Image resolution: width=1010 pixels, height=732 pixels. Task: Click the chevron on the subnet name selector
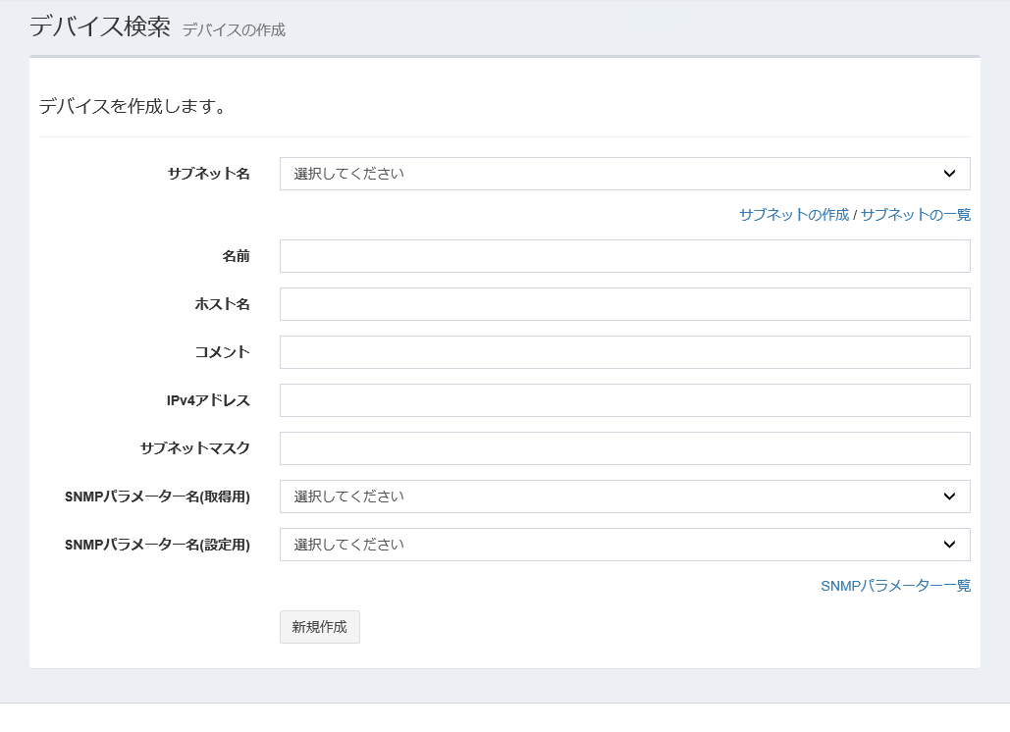coord(948,174)
